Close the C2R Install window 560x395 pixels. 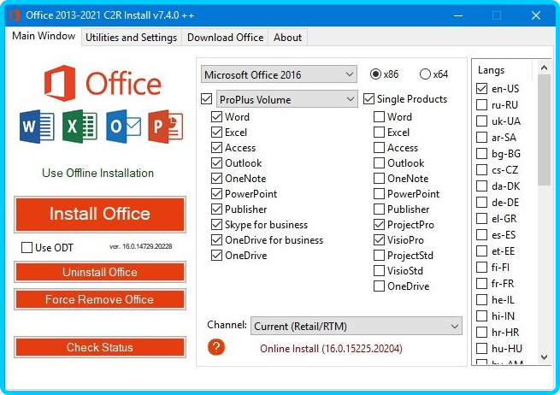click(536, 15)
